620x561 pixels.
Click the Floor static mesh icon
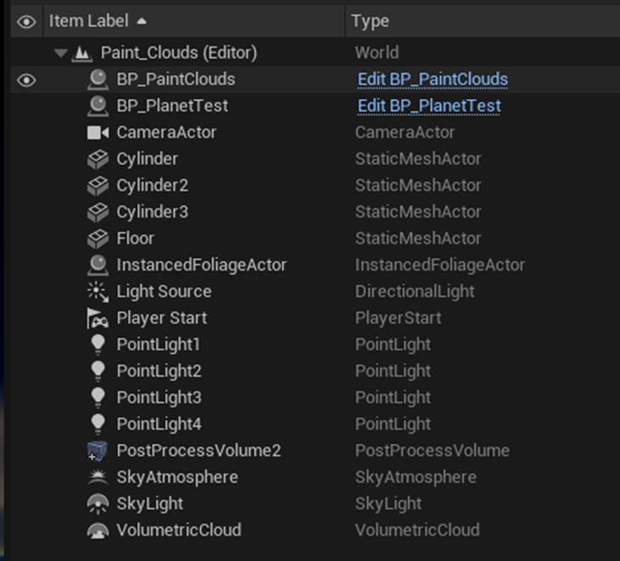[98, 238]
